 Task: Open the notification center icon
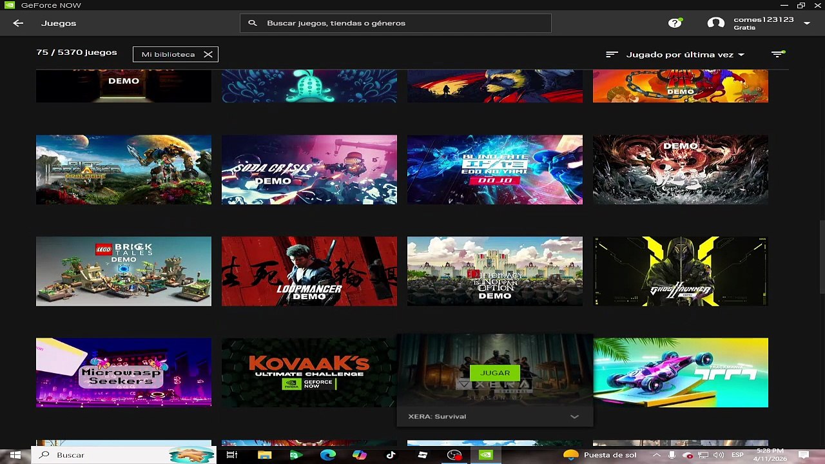click(x=804, y=455)
